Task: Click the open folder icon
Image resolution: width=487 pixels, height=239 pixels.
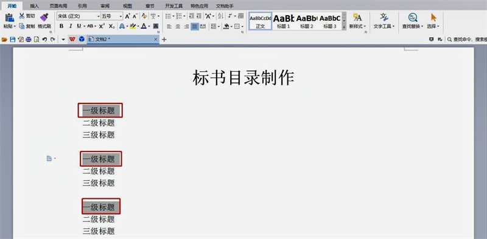Action: pos(4,40)
